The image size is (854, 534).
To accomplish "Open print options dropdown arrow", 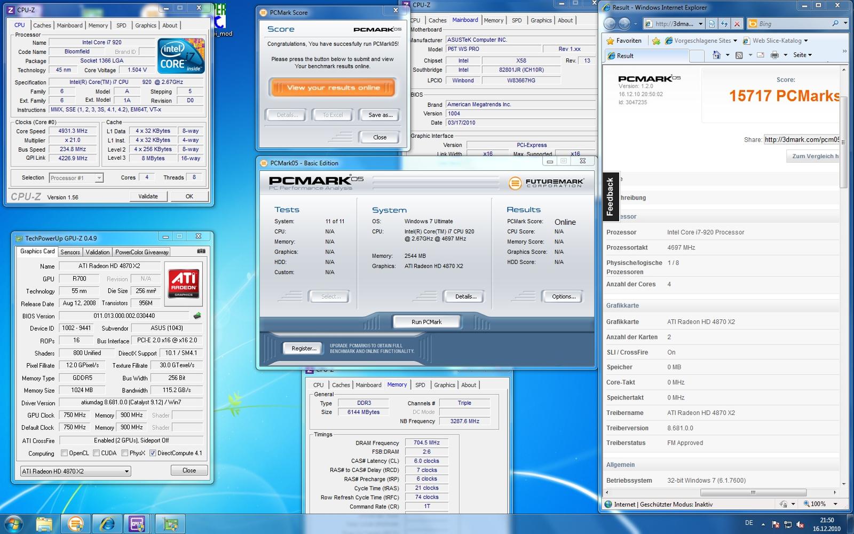I will [785, 55].
